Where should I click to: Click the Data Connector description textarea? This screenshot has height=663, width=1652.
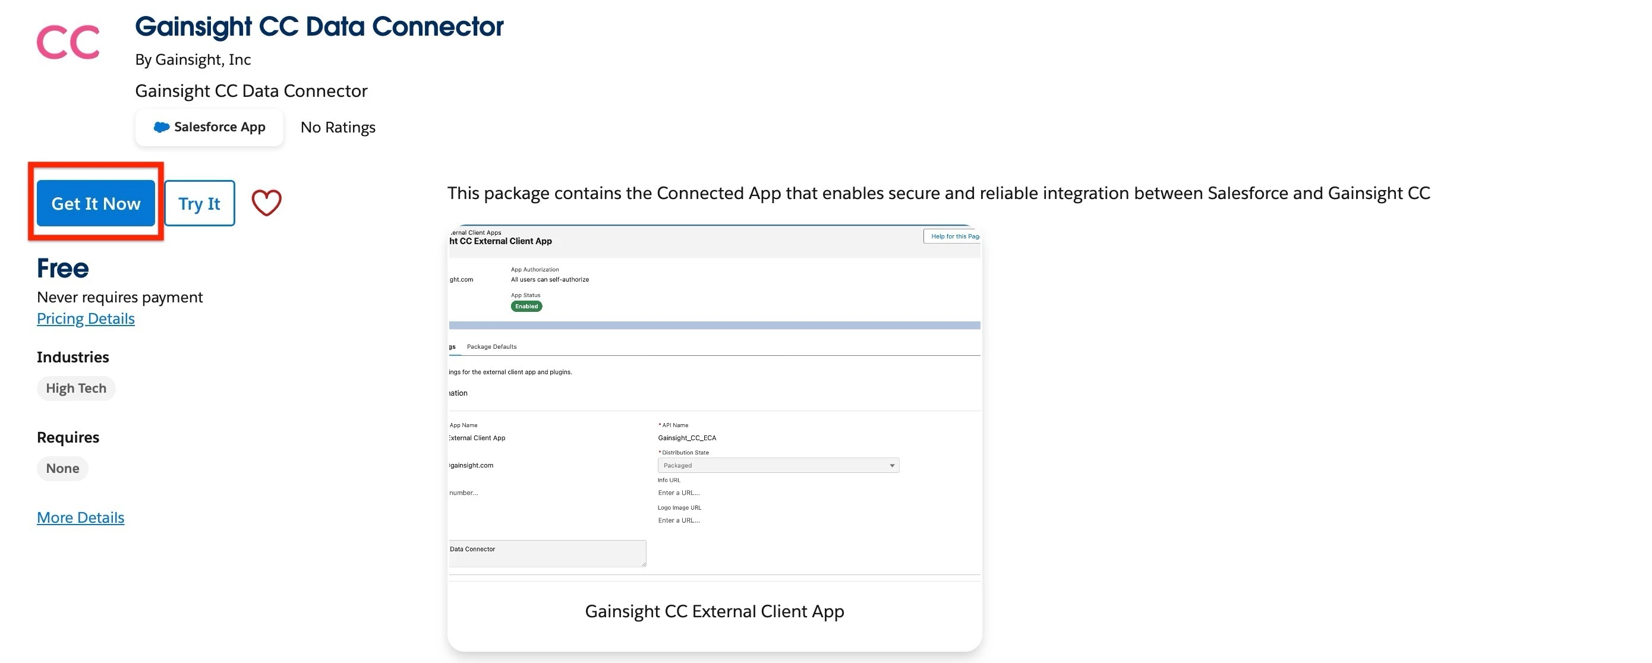point(546,553)
